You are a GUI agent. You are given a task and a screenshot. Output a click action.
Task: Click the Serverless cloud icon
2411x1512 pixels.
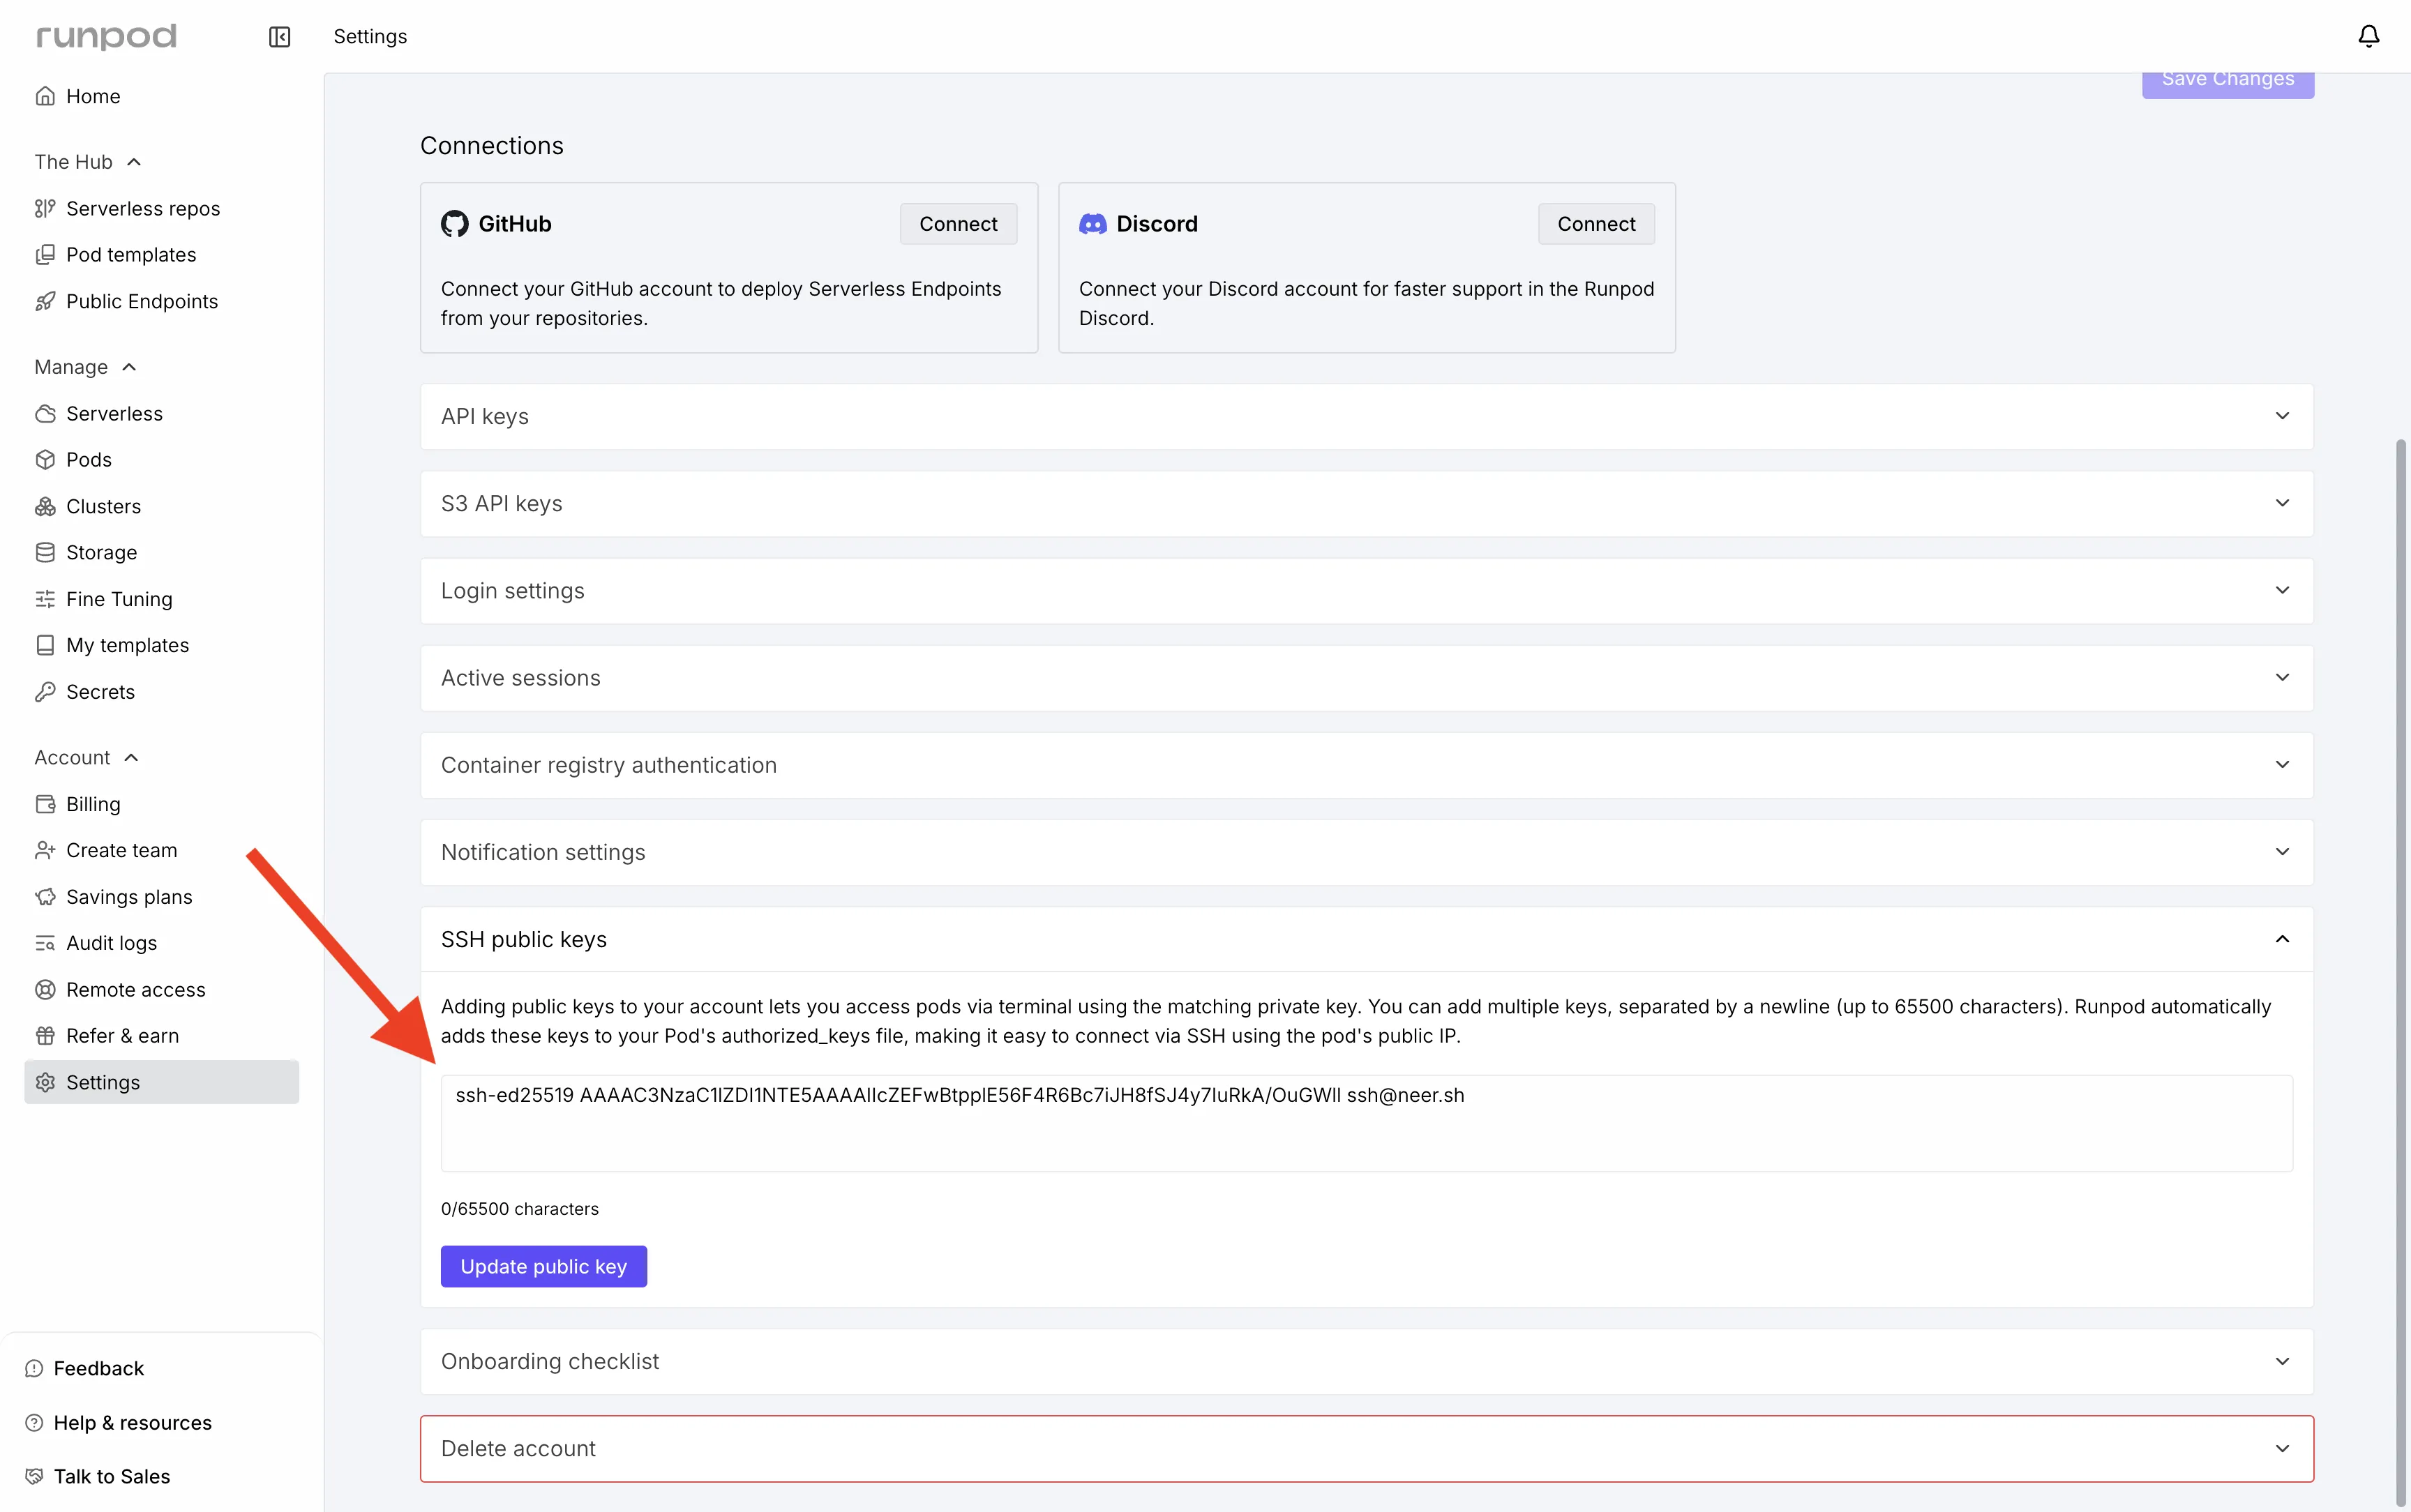(x=45, y=413)
